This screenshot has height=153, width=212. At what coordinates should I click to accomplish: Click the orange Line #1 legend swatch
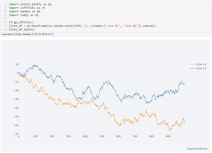[192, 64]
